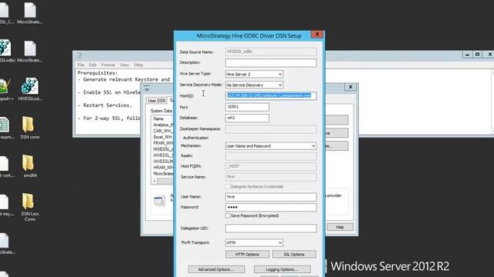Close the ODBC Data Source Administrator window

350,87
